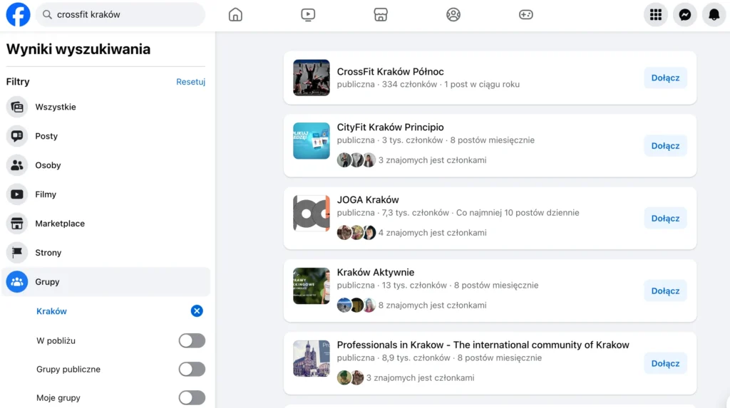Join Professionals in Krakow group
This screenshot has width=730, height=408.
665,363
